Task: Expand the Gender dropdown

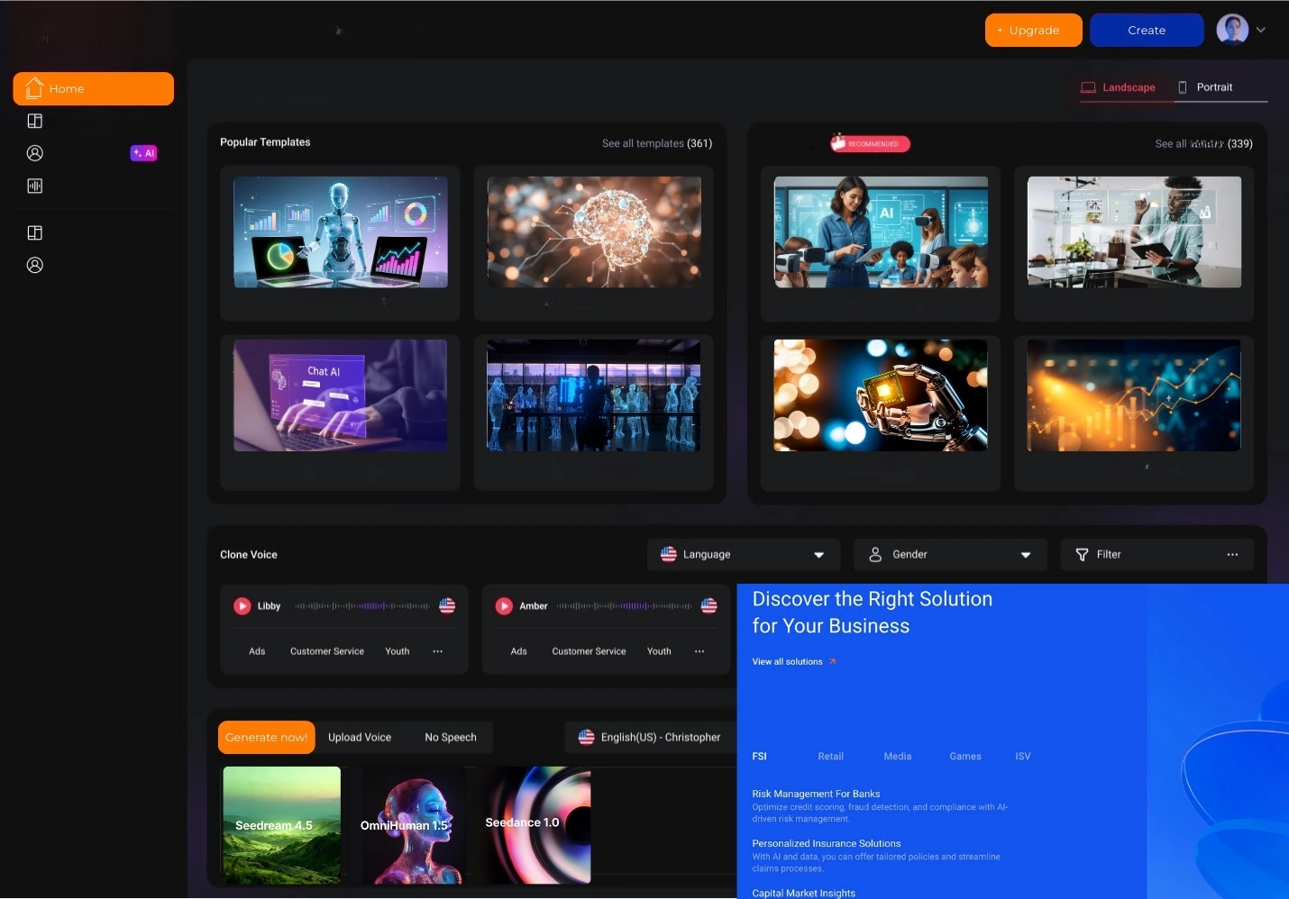Action: click(x=1025, y=555)
